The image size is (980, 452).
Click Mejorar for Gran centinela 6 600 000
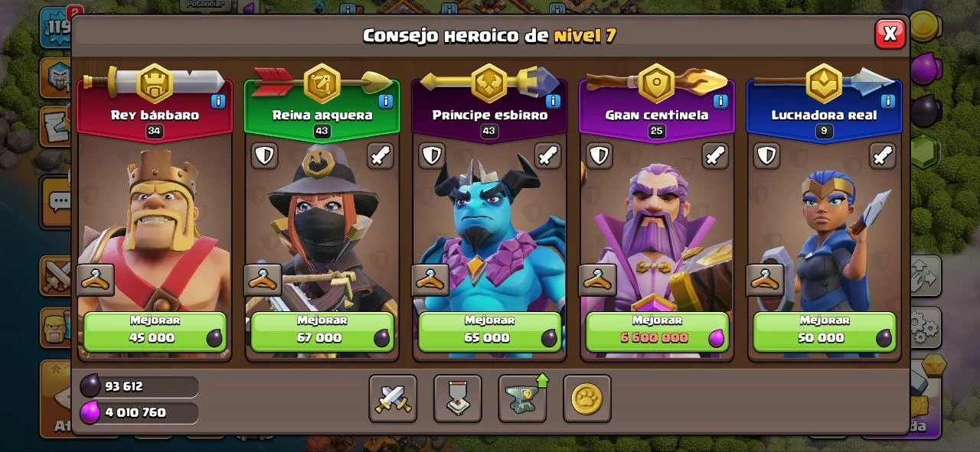pos(657,332)
